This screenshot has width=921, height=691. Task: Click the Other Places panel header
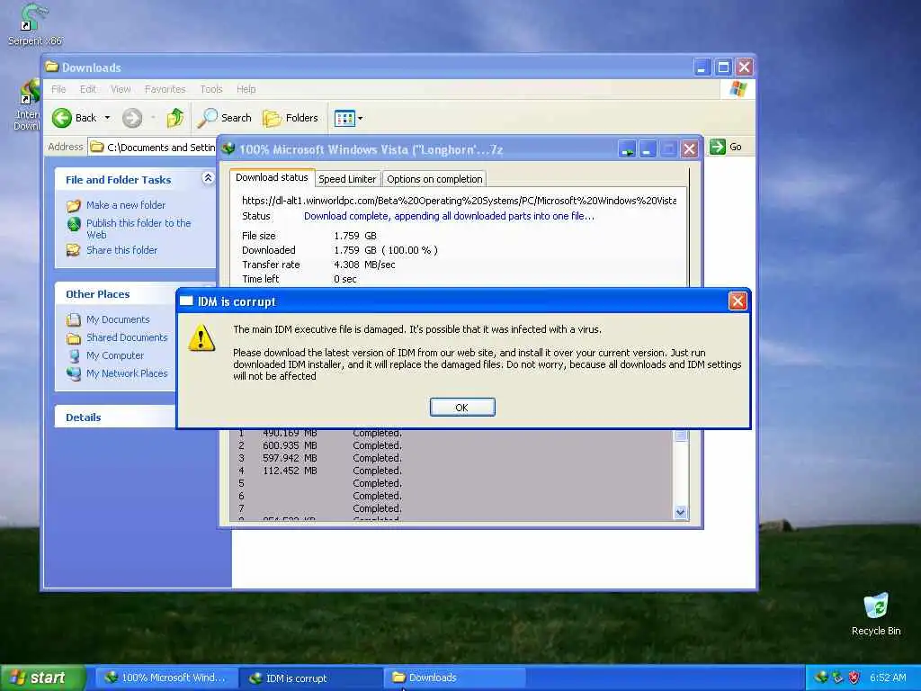tap(115, 294)
